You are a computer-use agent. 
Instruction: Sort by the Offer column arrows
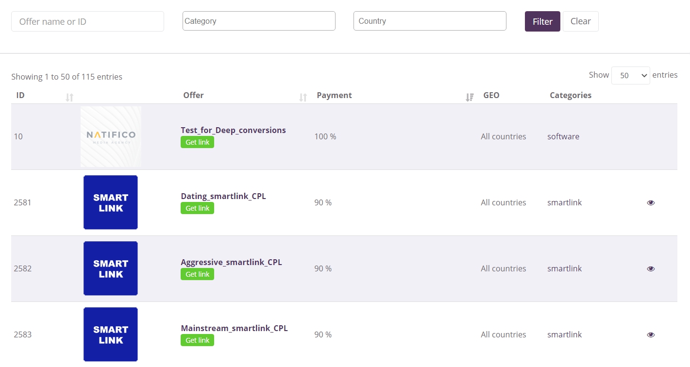303,98
